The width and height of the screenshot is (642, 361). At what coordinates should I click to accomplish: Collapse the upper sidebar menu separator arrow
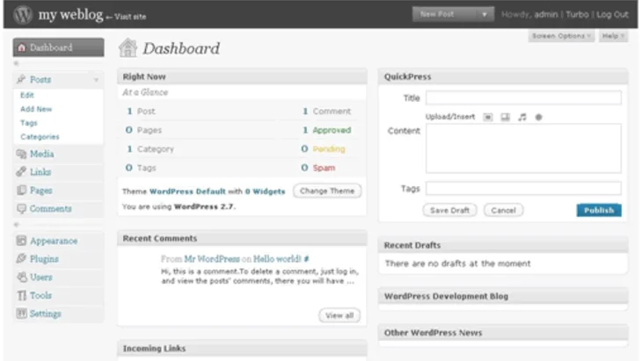[x=17, y=63]
